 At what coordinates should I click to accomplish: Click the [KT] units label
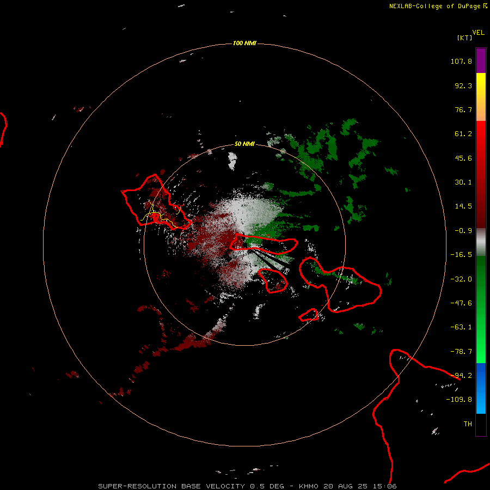[x=464, y=38]
